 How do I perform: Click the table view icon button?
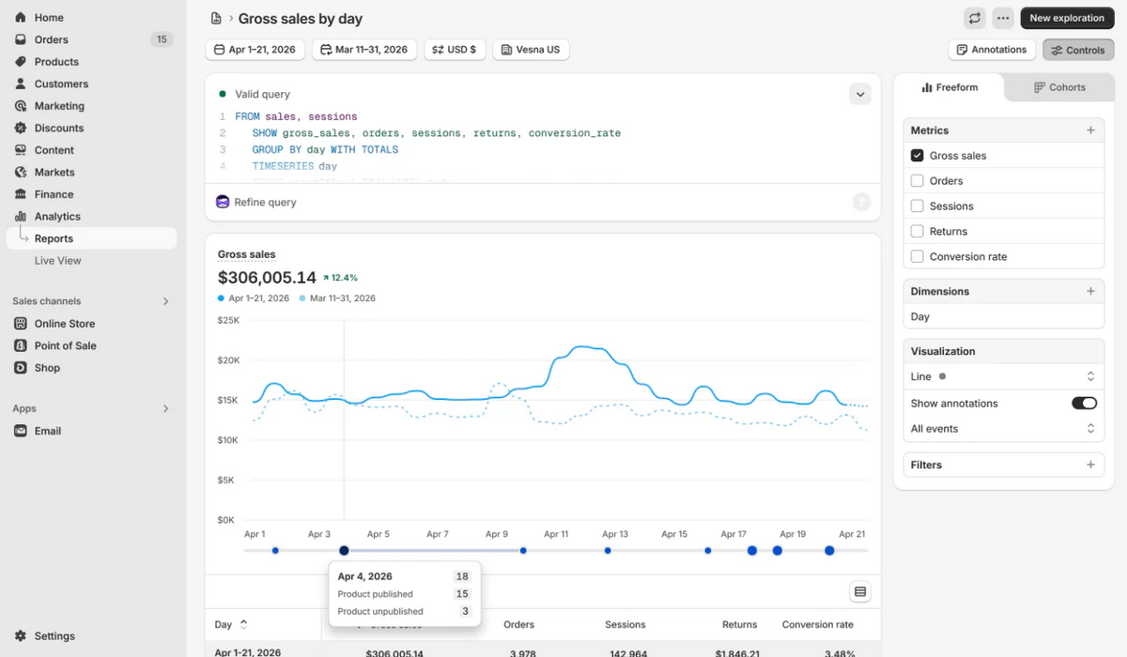click(x=860, y=591)
